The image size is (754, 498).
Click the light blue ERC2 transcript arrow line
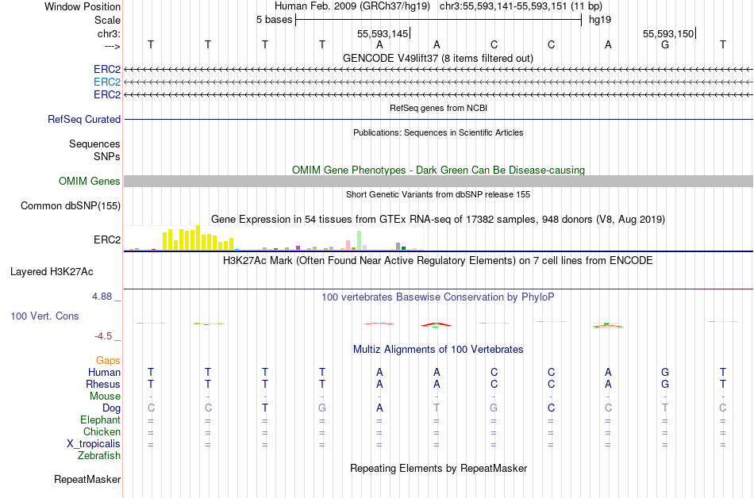click(x=438, y=82)
